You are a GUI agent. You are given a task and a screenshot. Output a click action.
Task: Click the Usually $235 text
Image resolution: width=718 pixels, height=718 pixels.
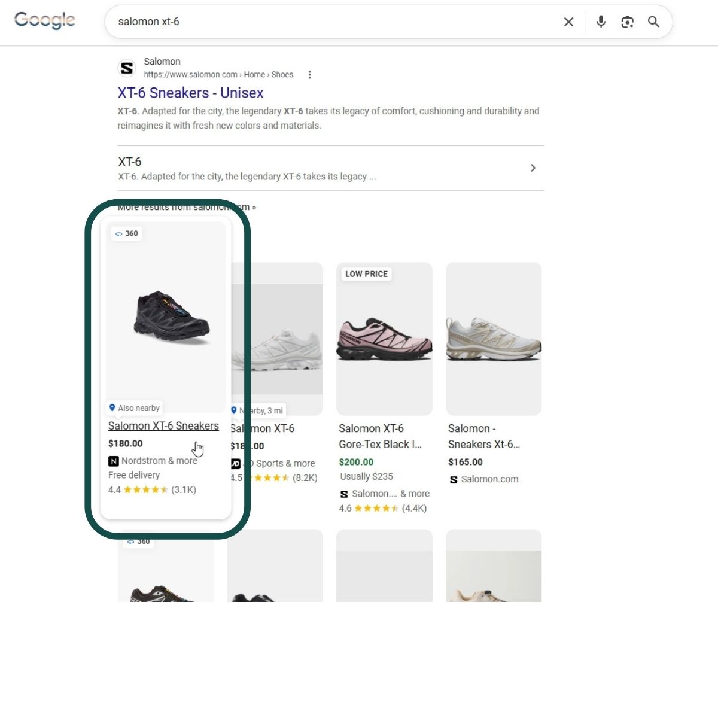pyautogui.click(x=366, y=476)
